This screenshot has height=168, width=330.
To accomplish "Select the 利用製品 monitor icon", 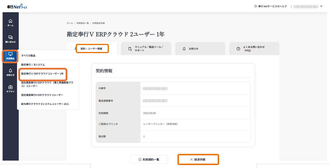I will coord(10,55).
